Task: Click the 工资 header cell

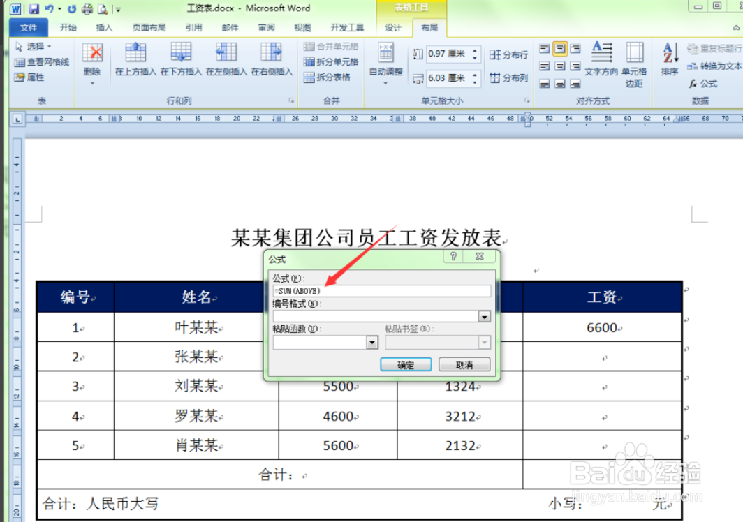Action: [602, 297]
